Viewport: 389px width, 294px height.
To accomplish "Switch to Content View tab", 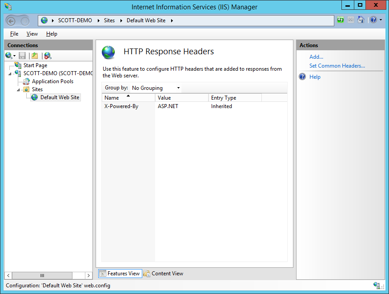I will pyautogui.click(x=164, y=274).
